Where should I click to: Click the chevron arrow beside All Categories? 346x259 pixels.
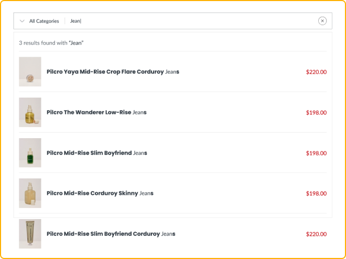click(22, 21)
